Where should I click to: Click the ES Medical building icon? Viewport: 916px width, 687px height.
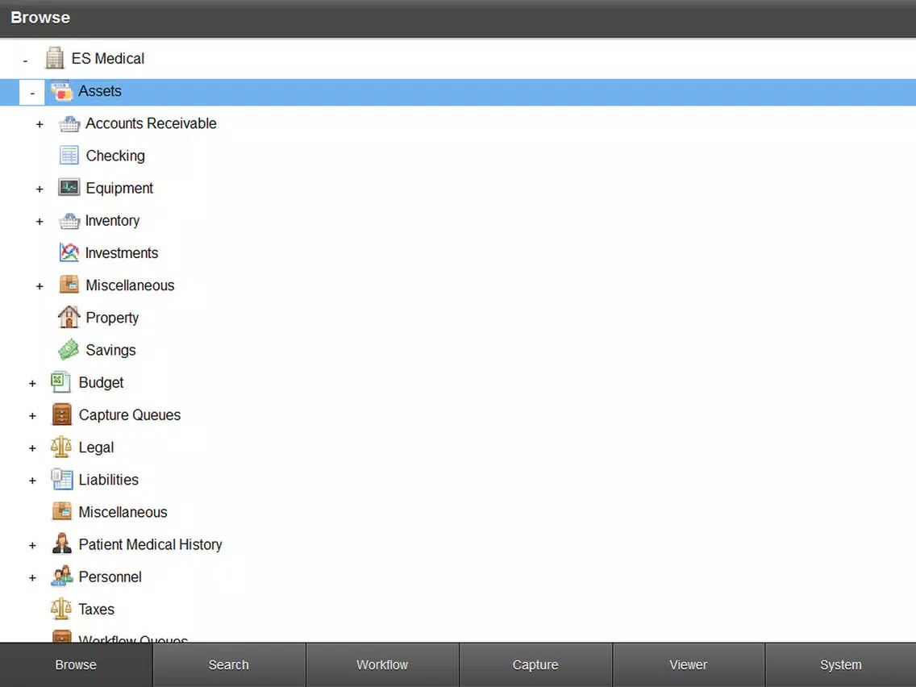click(x=54, y=58)
